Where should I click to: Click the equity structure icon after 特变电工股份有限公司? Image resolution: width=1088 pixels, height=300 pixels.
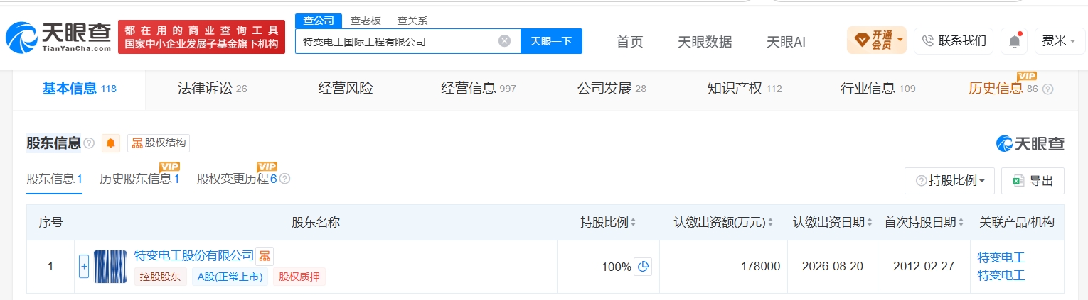tap(265, 255)
